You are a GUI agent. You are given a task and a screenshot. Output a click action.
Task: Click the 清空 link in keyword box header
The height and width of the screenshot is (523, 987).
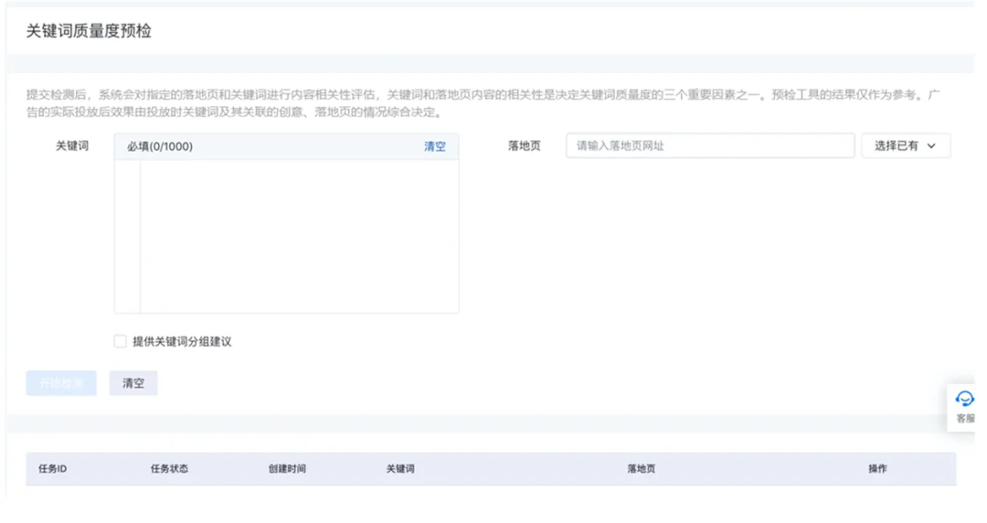[x=434, y=146]
